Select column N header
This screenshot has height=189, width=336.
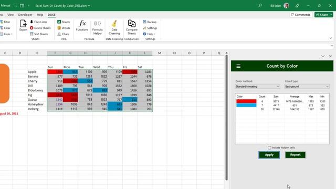click(x=174, y=53)
